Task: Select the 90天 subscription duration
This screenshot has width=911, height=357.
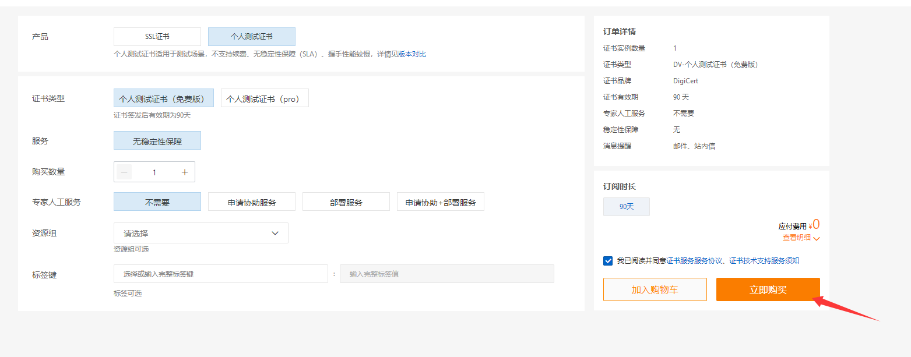Action: click(x=626, y=207)
